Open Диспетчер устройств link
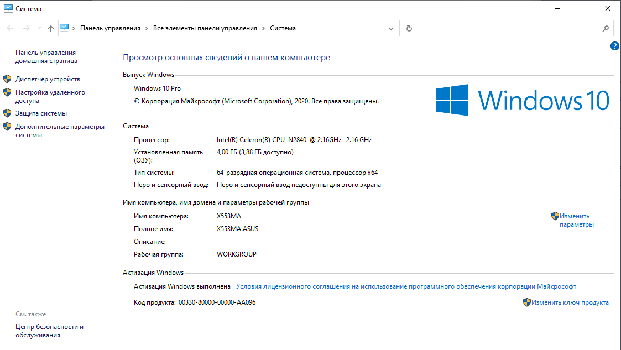 click(48, 79)
